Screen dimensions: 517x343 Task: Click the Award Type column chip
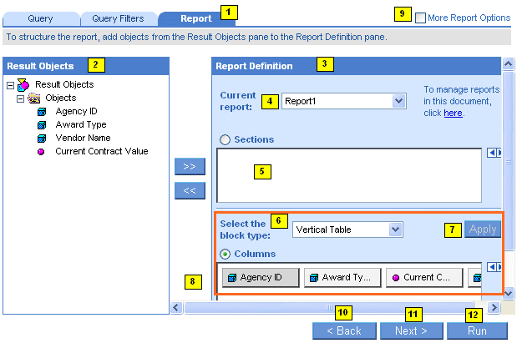pyautogui.click(x=342, y=278)
